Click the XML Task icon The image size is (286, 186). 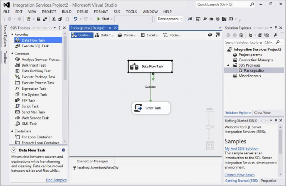coord(18,124)
